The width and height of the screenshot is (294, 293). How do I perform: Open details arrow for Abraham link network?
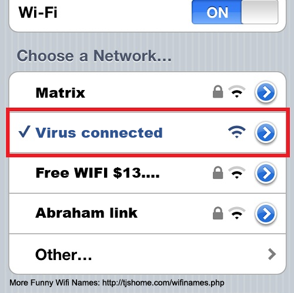[x=266, y=214]
